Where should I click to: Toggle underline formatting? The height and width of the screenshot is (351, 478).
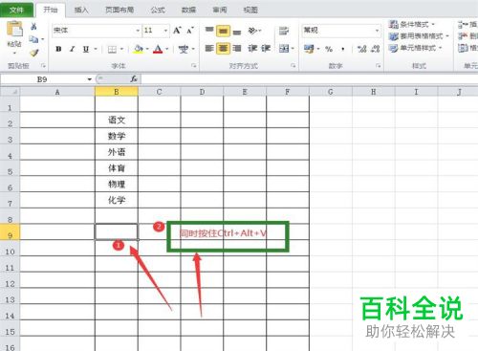point(86,49)
